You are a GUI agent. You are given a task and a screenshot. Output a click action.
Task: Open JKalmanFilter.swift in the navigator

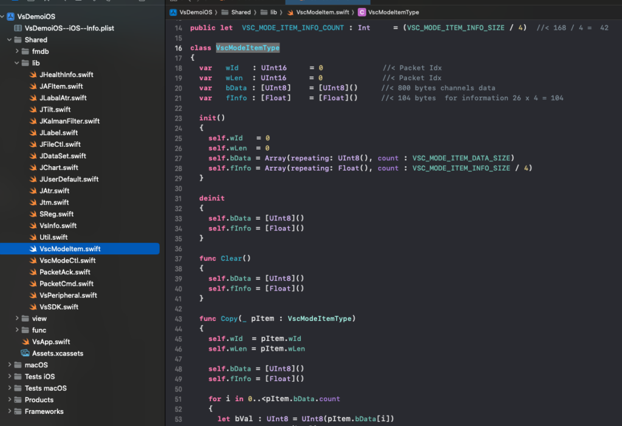click(x=69, y=121)
